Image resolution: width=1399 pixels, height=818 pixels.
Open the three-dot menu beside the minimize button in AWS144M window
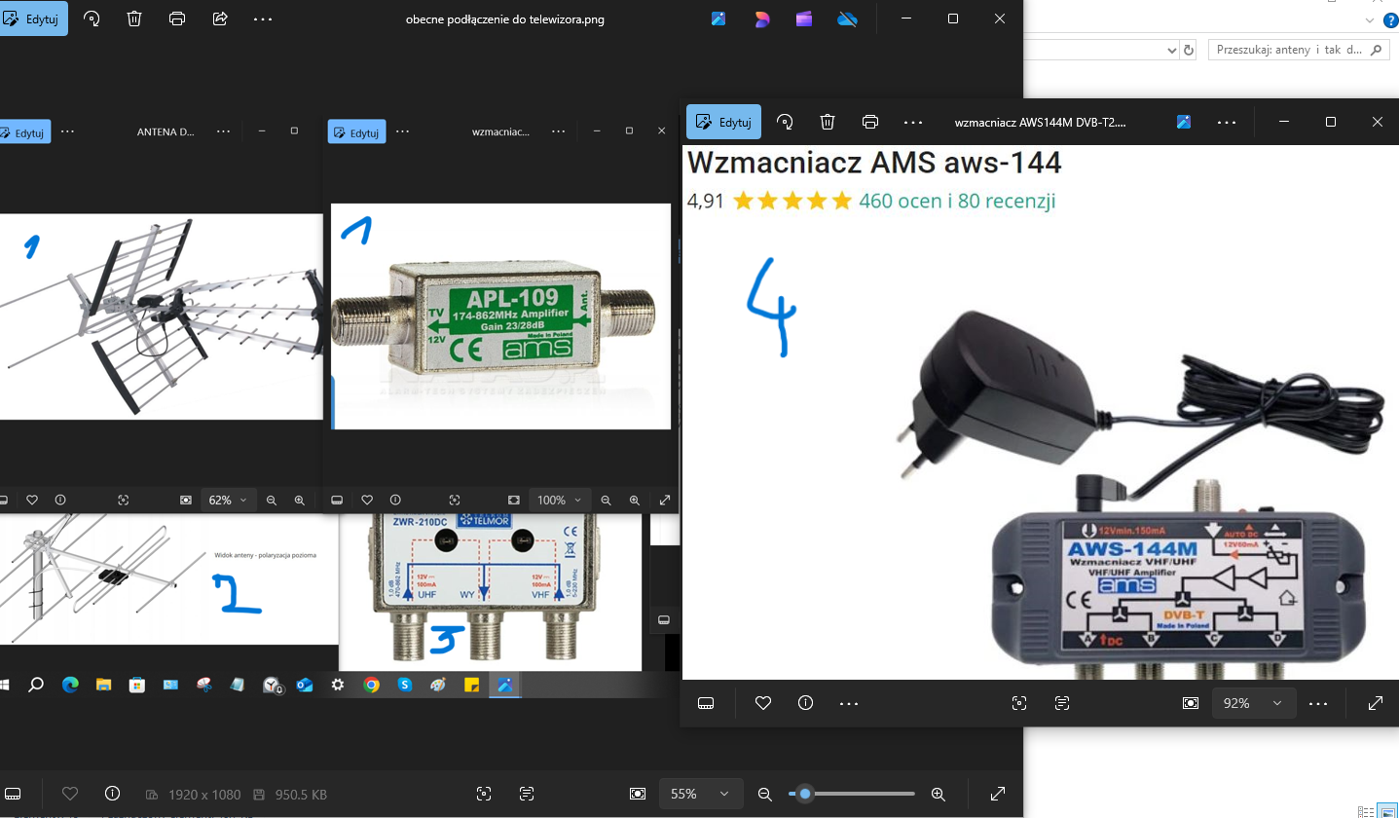1227,122
